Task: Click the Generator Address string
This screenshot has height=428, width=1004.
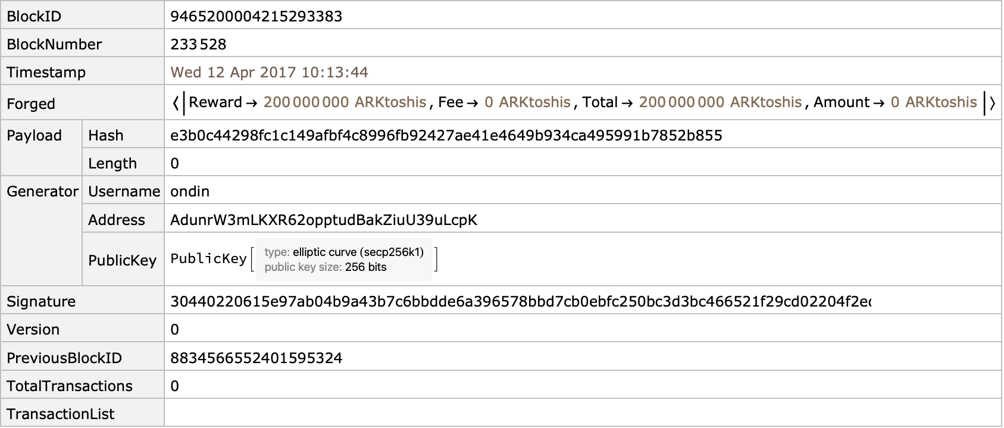Action: click(x=324, y=220)
